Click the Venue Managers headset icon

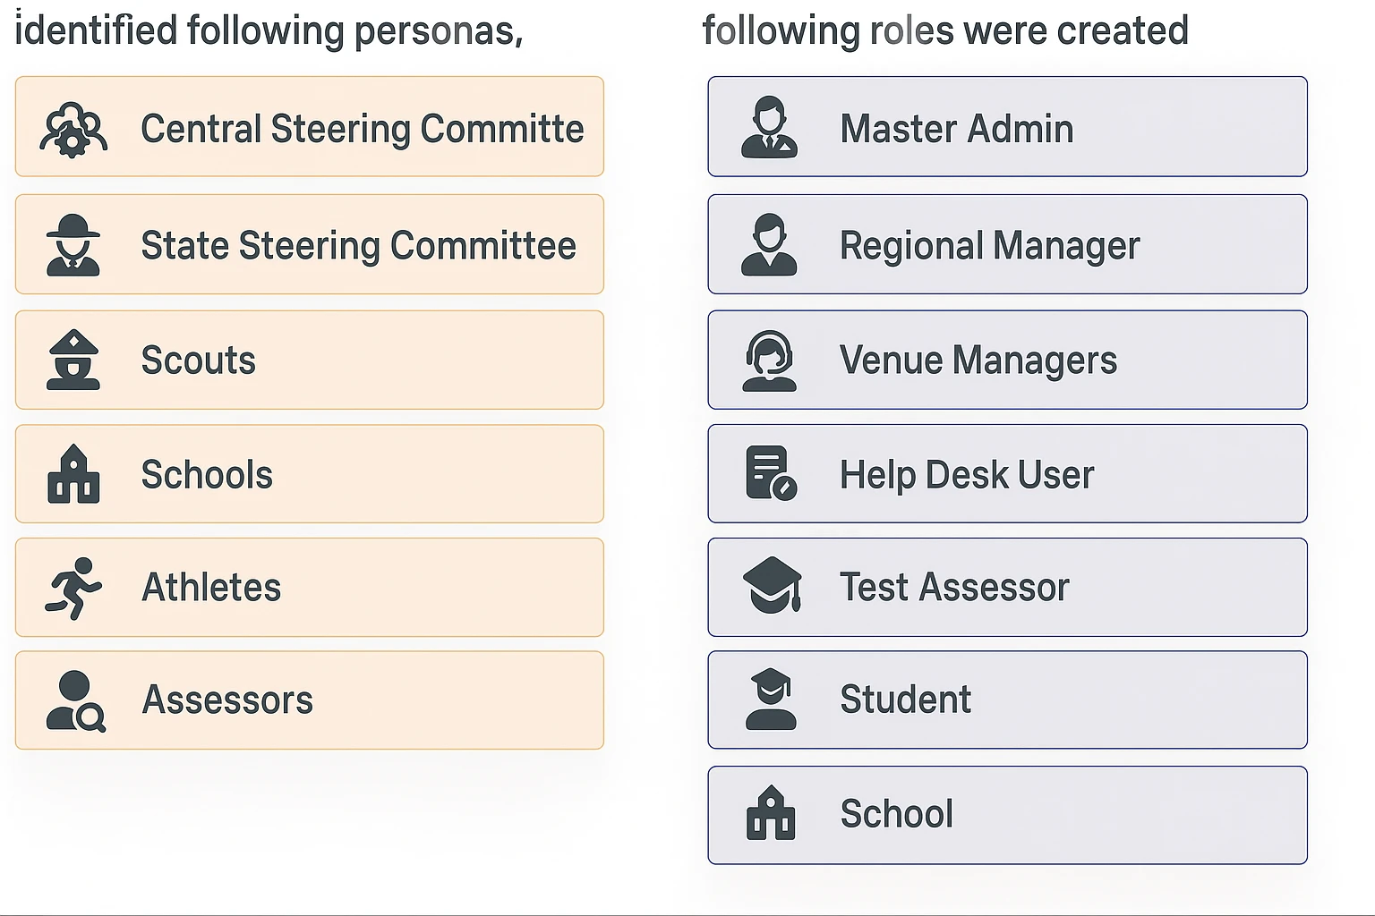click(x=769, y=360)
